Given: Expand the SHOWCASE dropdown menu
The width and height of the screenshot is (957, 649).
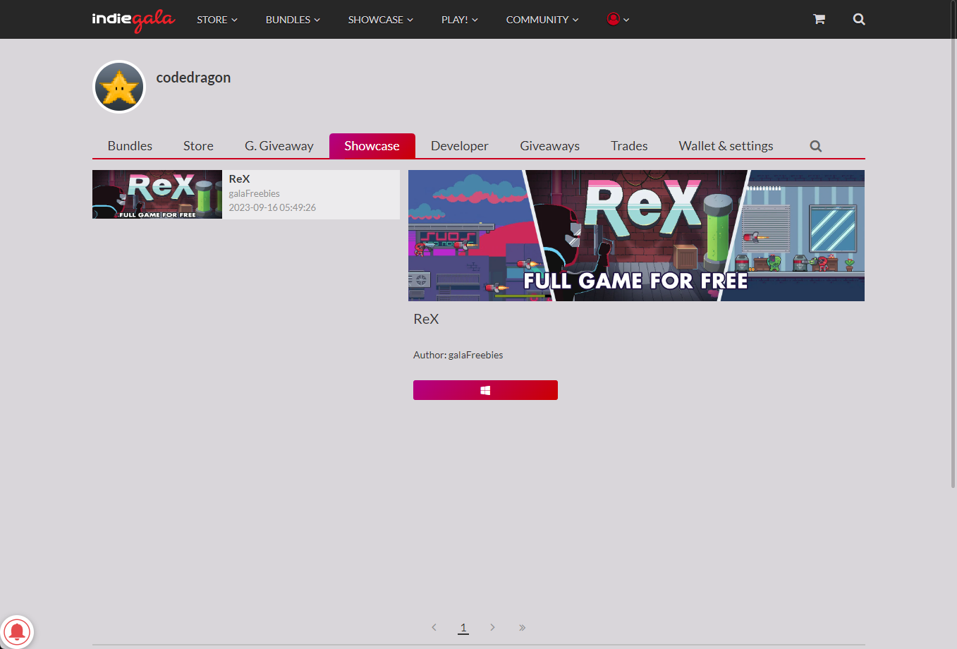Looking at the screenshot, I should pyautogui.click(x=381, y=20).
